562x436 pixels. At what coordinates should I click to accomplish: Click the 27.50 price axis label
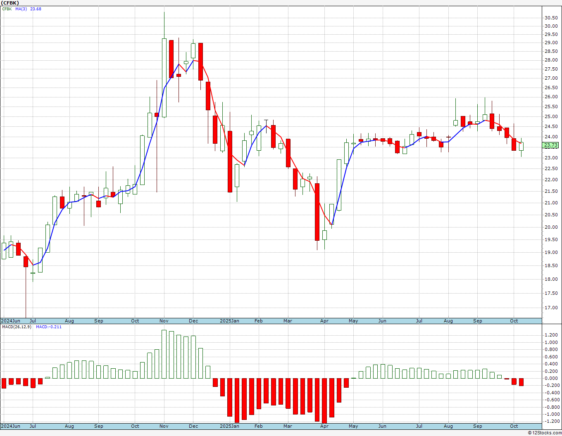pos(550,69)
